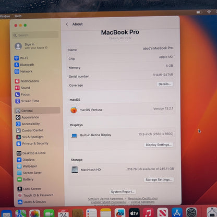Launch Apple TV from the Dock
Image resolution: width=217 pixels, height=217 pixels.
134,213
